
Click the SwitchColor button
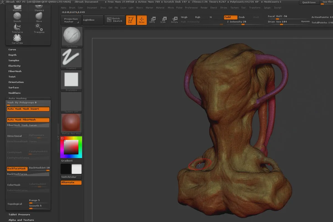(x=71, y=177)
